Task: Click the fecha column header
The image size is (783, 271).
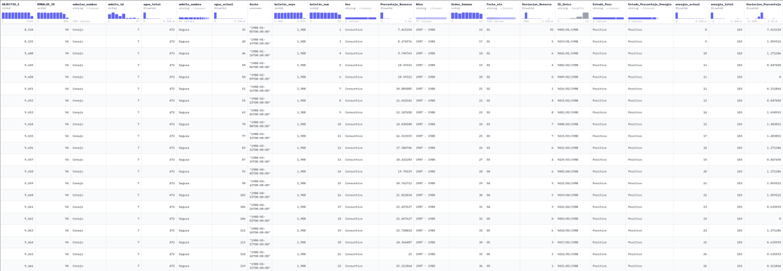Action: tap(254, 4)
